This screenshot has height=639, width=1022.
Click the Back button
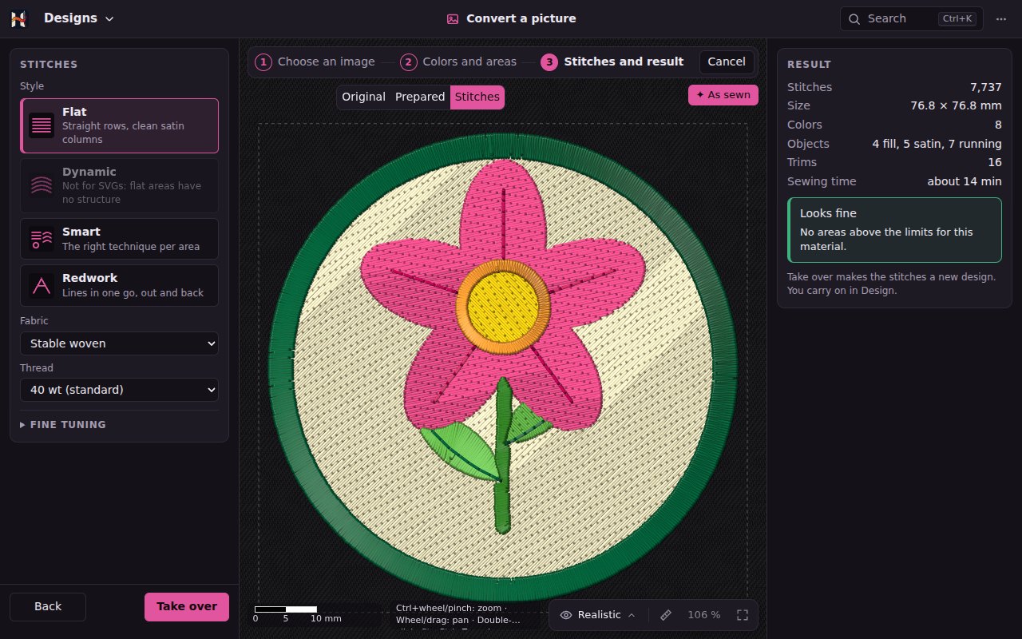point(48,606)
